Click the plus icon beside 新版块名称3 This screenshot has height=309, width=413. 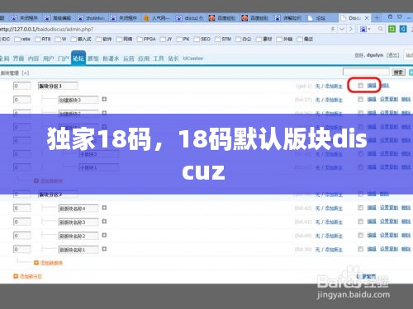point(104,222)
